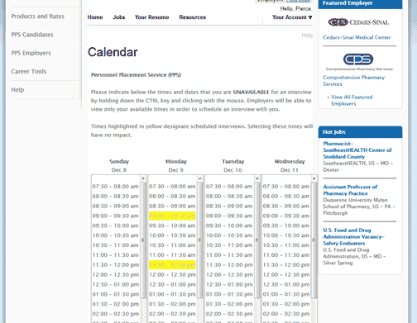Select Tuesday 07:30 - 08:00 am slot

click(x=229, y=187)
